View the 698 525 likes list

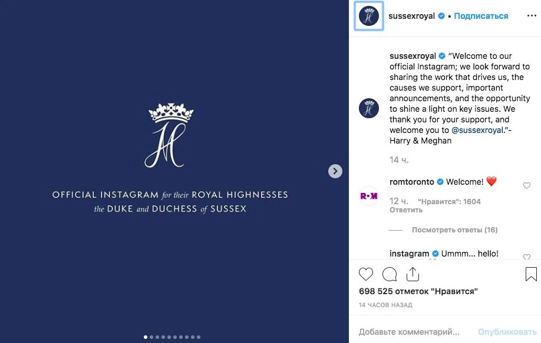[x=418, y=291]
